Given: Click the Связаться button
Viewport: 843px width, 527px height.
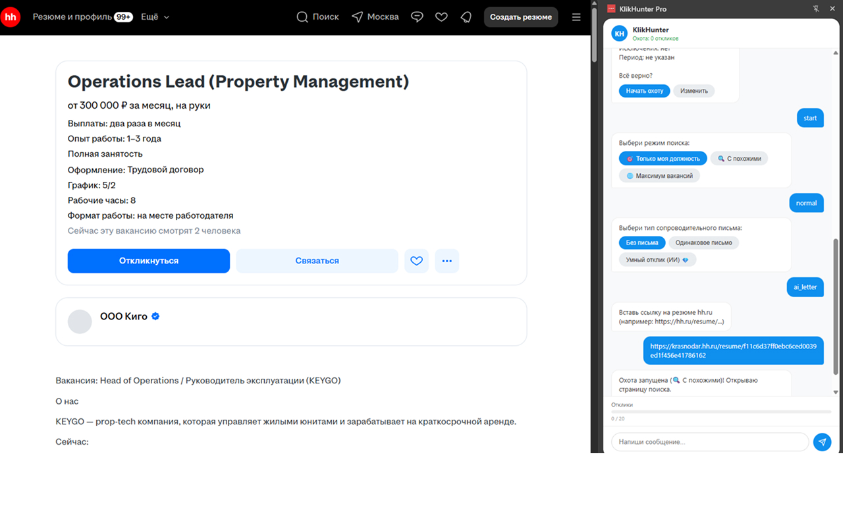Looking at the screenshot, I should click(x=317, y=261).
